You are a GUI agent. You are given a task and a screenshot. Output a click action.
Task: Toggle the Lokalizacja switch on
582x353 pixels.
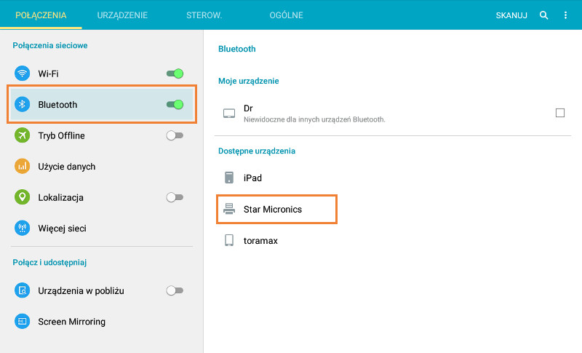(x=175, y=197)
